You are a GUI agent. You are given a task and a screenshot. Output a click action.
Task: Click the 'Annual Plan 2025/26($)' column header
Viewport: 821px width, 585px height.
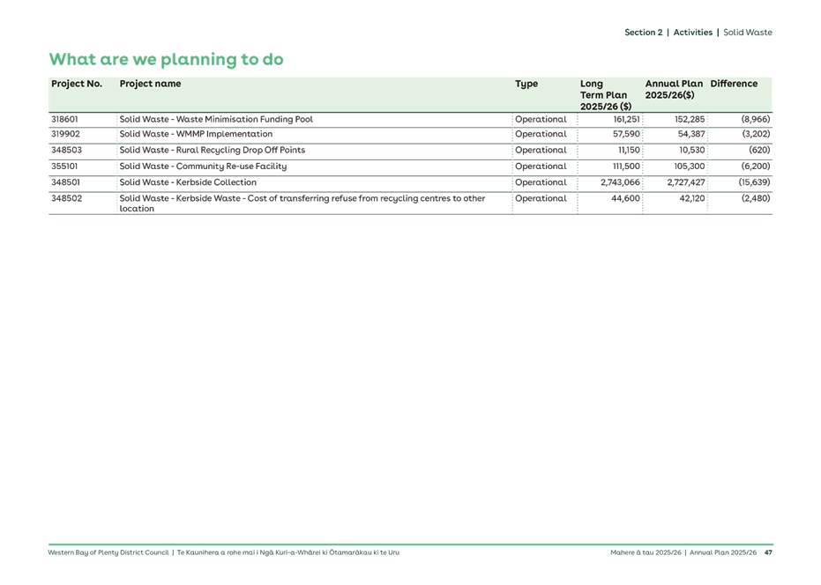[x=673, y=88]
